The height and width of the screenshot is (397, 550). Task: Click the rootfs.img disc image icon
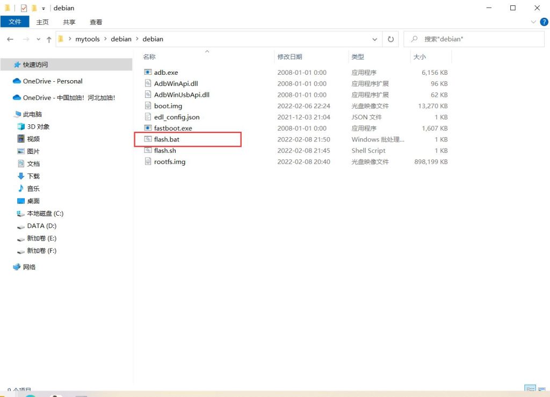pos(148,161)
